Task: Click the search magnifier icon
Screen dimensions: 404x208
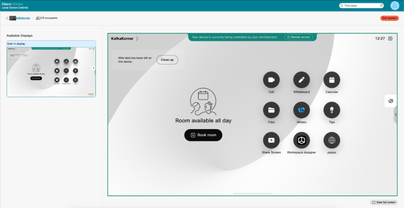Action: tap(342, 5)
